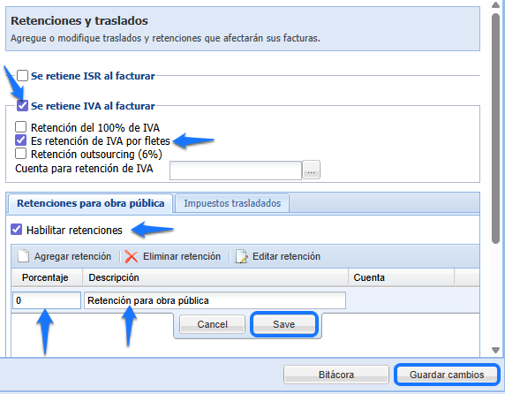Image resolution: width=505 pixels, height=394 pixels.
Task: Click Agregar retención toolbar label
Action: pos(72,256)
